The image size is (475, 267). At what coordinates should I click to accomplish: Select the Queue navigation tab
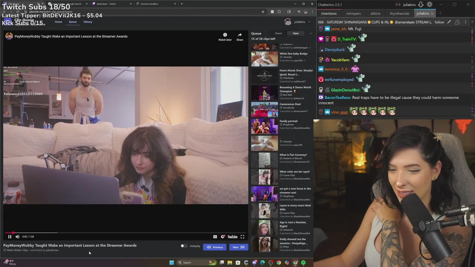[x=73, y=22]
